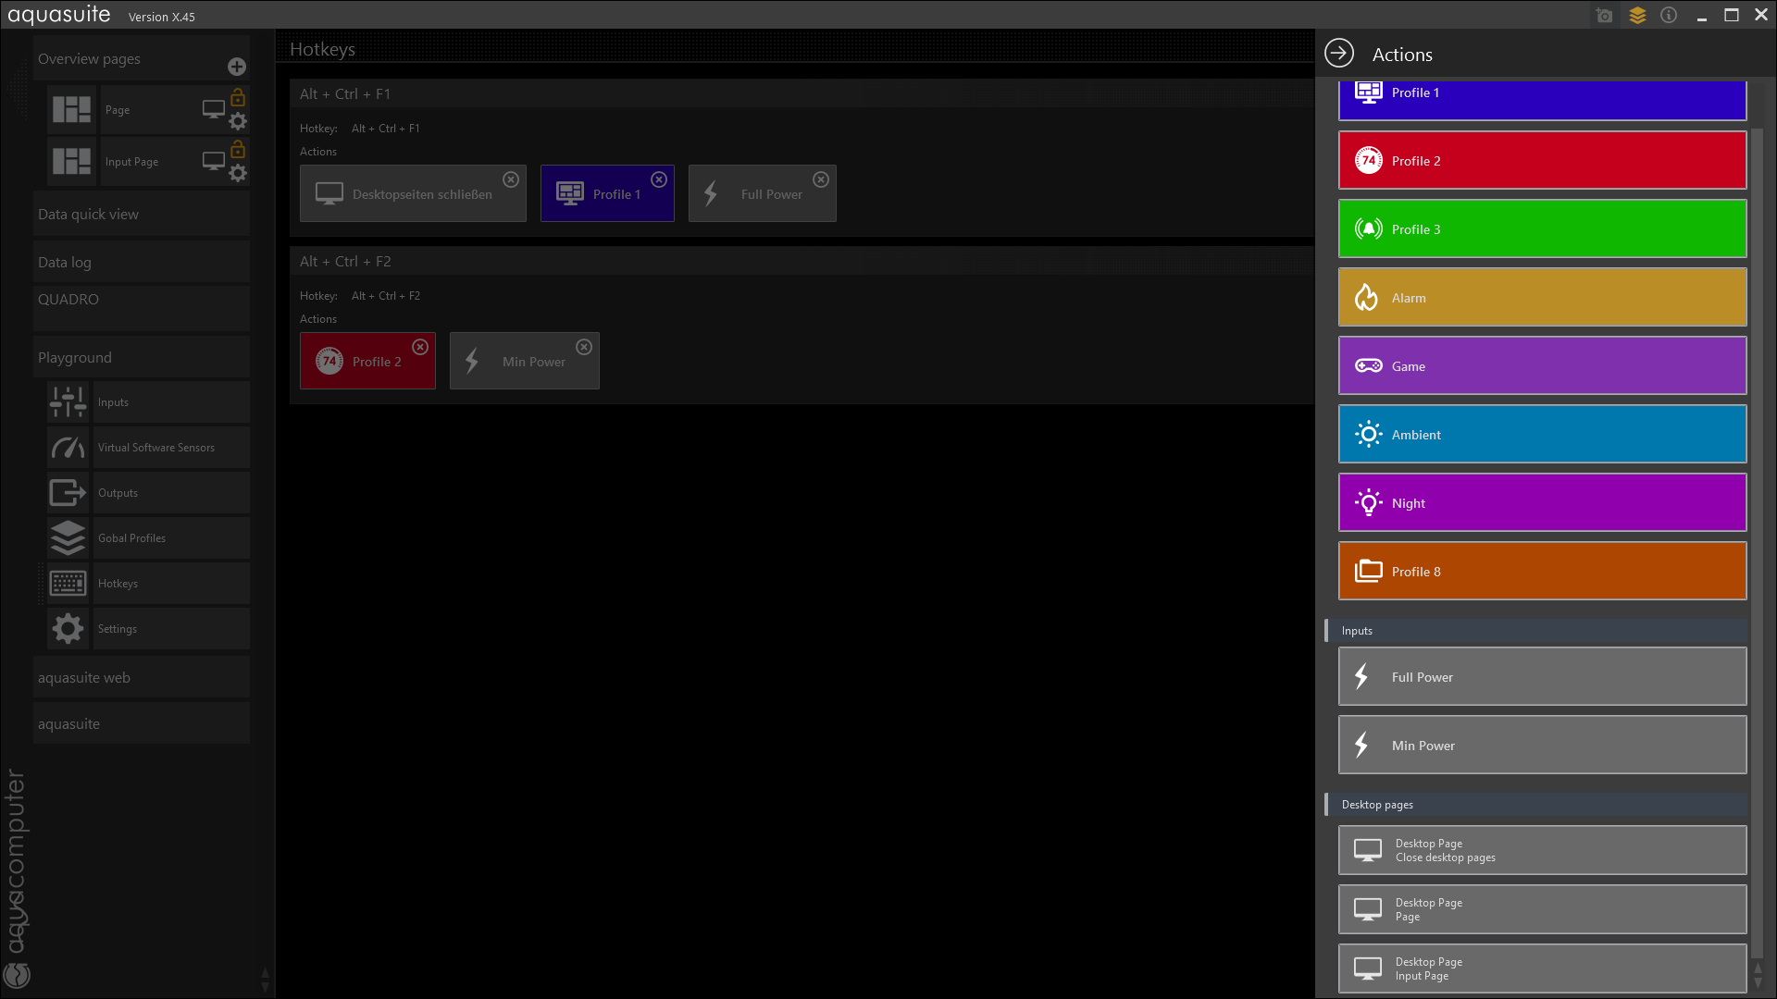Open the info icon in title bar
This screenshot has height=999, width=1777.
pyautogui.click(x=1669, y=16)
